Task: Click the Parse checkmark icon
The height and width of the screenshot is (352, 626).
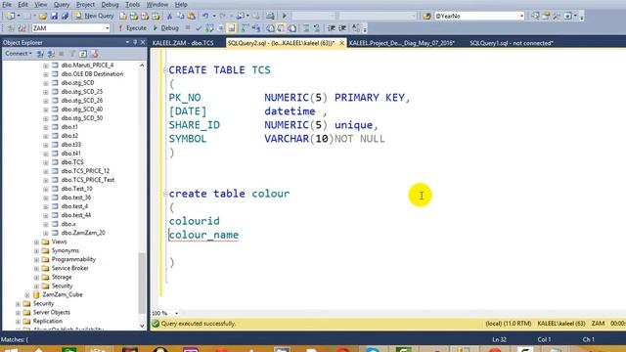Action: (x=199, y=28)
